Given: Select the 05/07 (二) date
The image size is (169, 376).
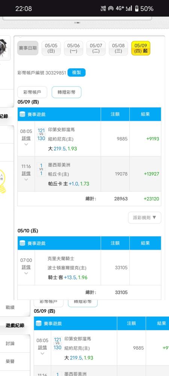Looking at the screenshot, I should [x=96, y=48].
